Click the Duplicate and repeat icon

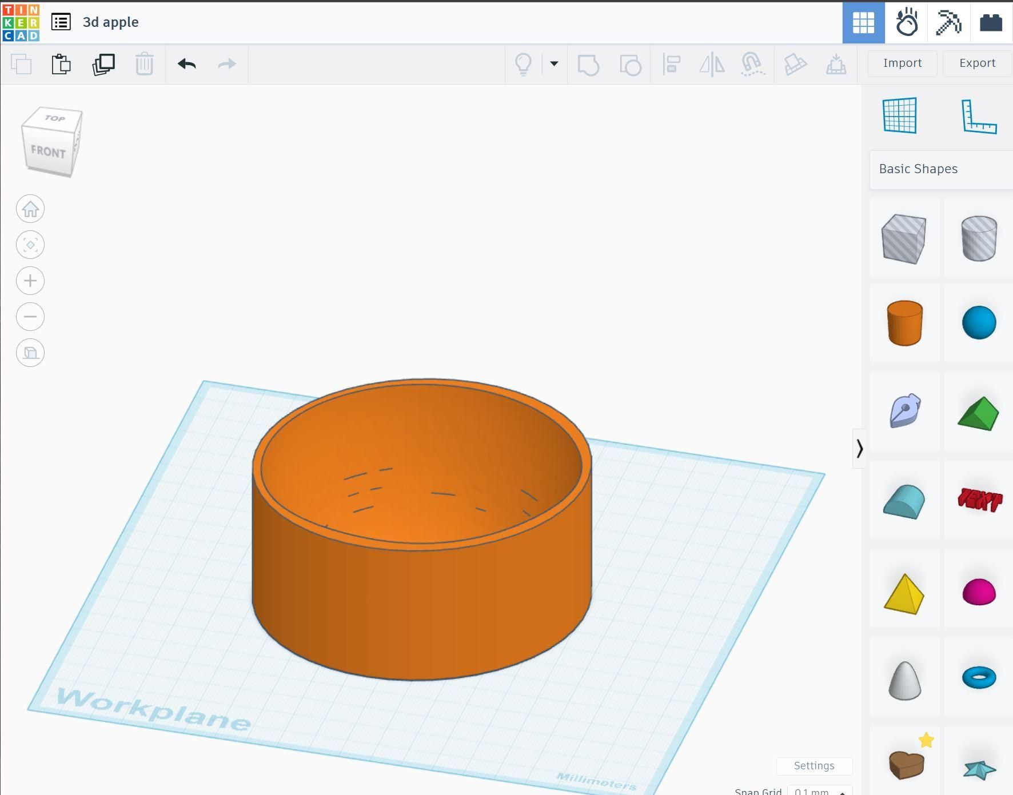(x=103, y=64)
